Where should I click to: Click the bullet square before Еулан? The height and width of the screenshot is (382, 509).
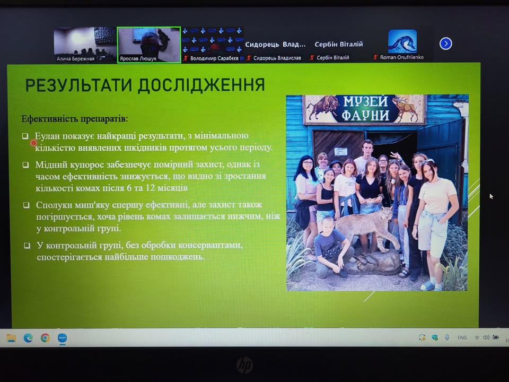point(25,136)
